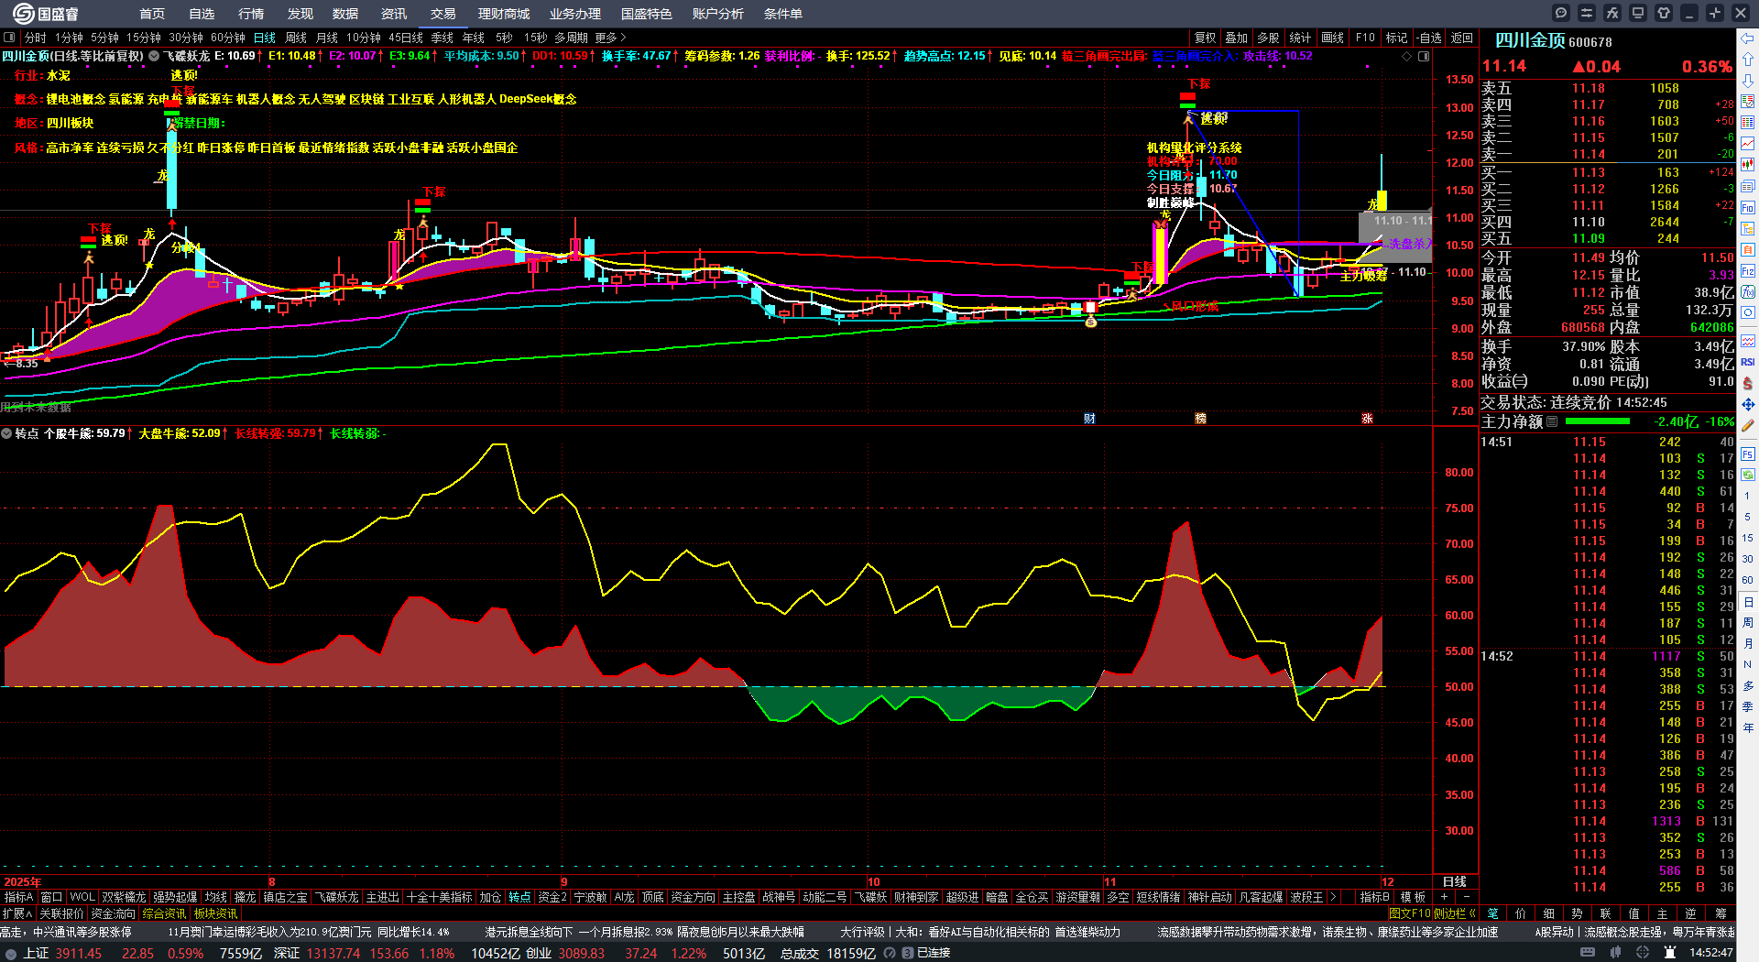Open the 指标B indicator group dropdown
This screenshot has width=1759, height=962.
(x=1374, y=897)
